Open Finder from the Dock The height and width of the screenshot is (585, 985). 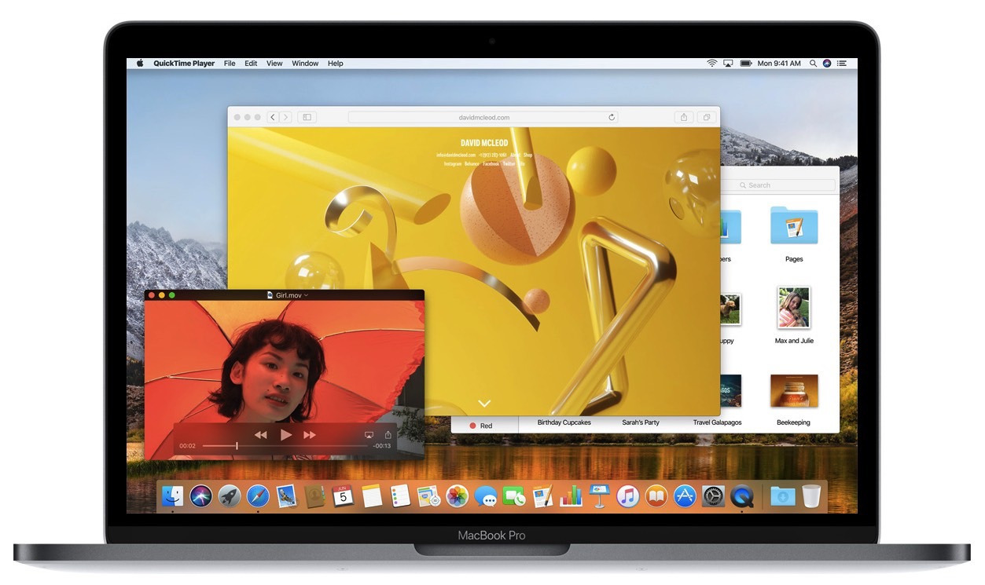172,496
